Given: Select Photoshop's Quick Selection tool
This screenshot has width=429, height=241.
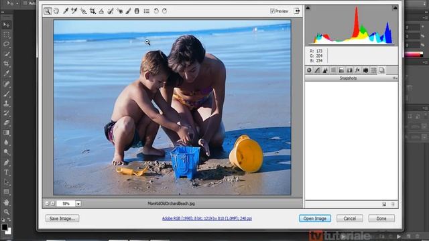Looking at the screenshot, I should coord(7,54).
